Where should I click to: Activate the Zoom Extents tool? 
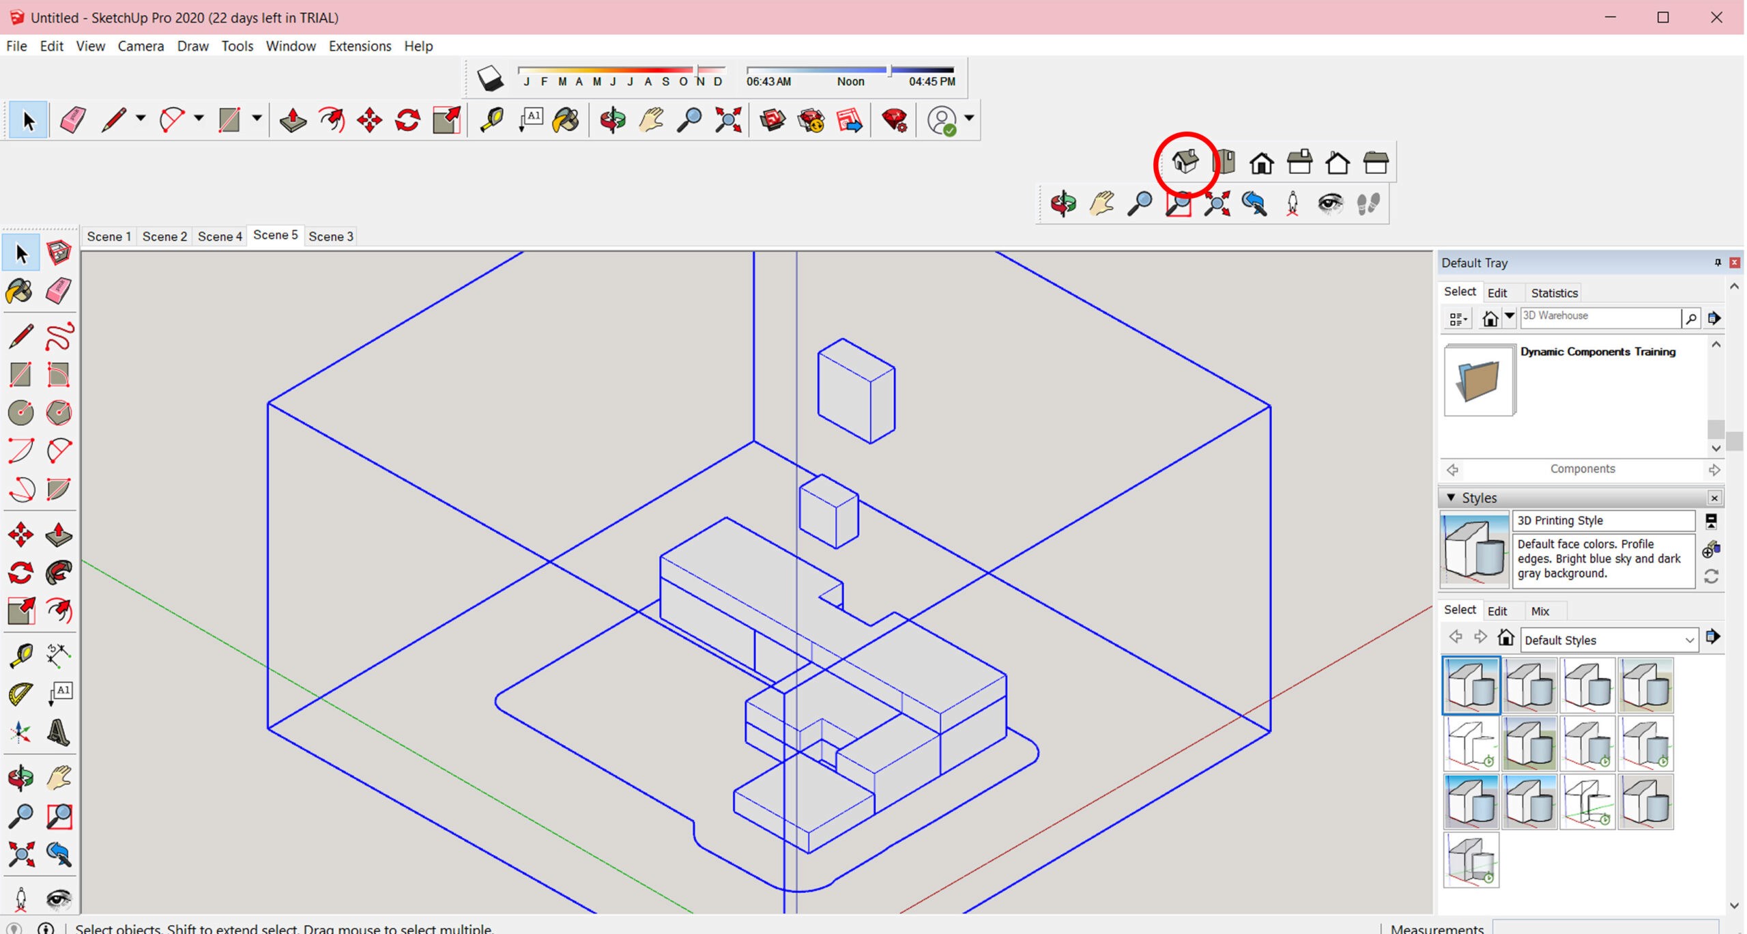[x=728, y=120]
